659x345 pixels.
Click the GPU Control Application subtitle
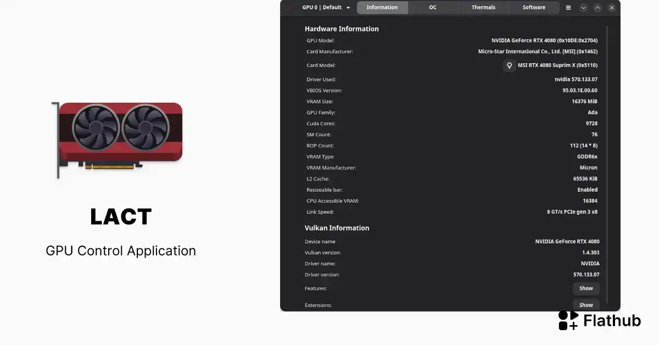[121, 251]
